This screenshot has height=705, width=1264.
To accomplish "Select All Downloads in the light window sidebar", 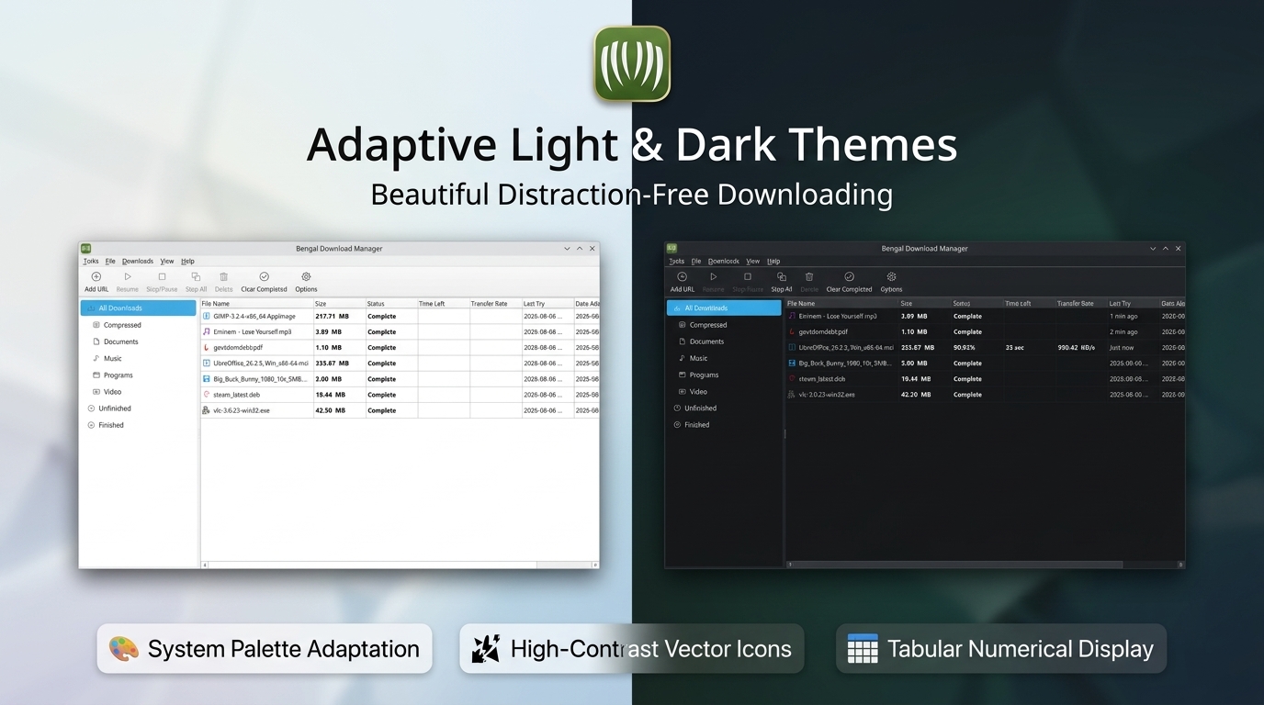I will point(139,308).
